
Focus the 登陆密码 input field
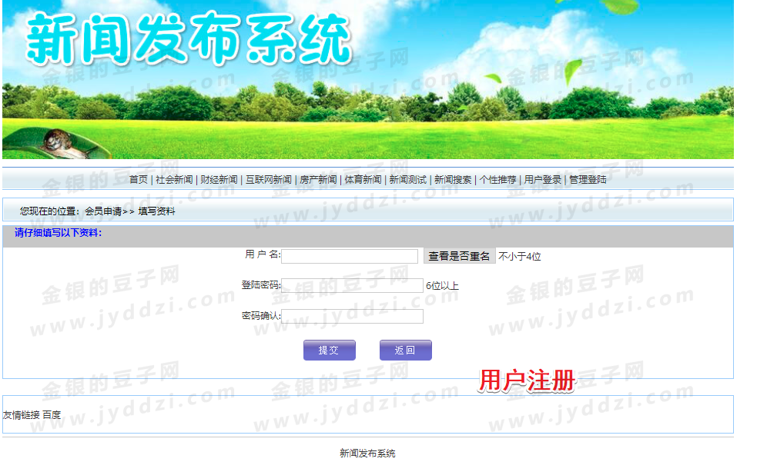(x=352, y=286)
